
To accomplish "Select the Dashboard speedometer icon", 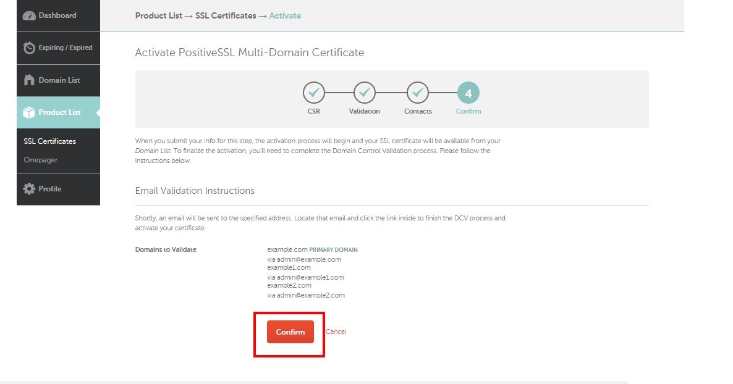I will [29, 15].
